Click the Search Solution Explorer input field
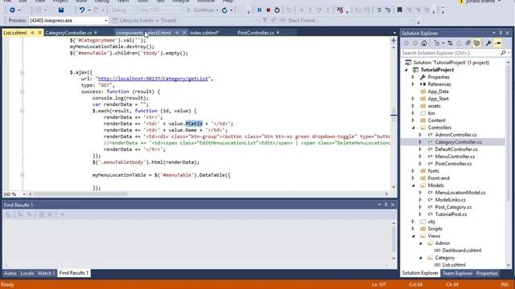 (451, 53)
